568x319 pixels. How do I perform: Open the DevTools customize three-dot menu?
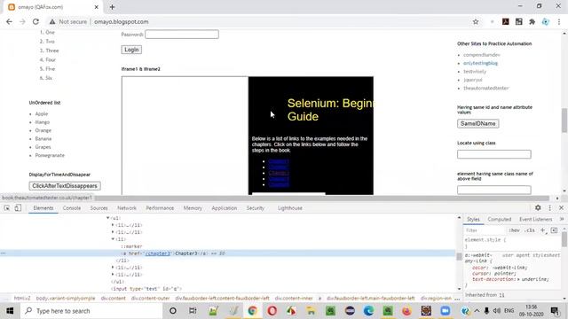point(550,207)
